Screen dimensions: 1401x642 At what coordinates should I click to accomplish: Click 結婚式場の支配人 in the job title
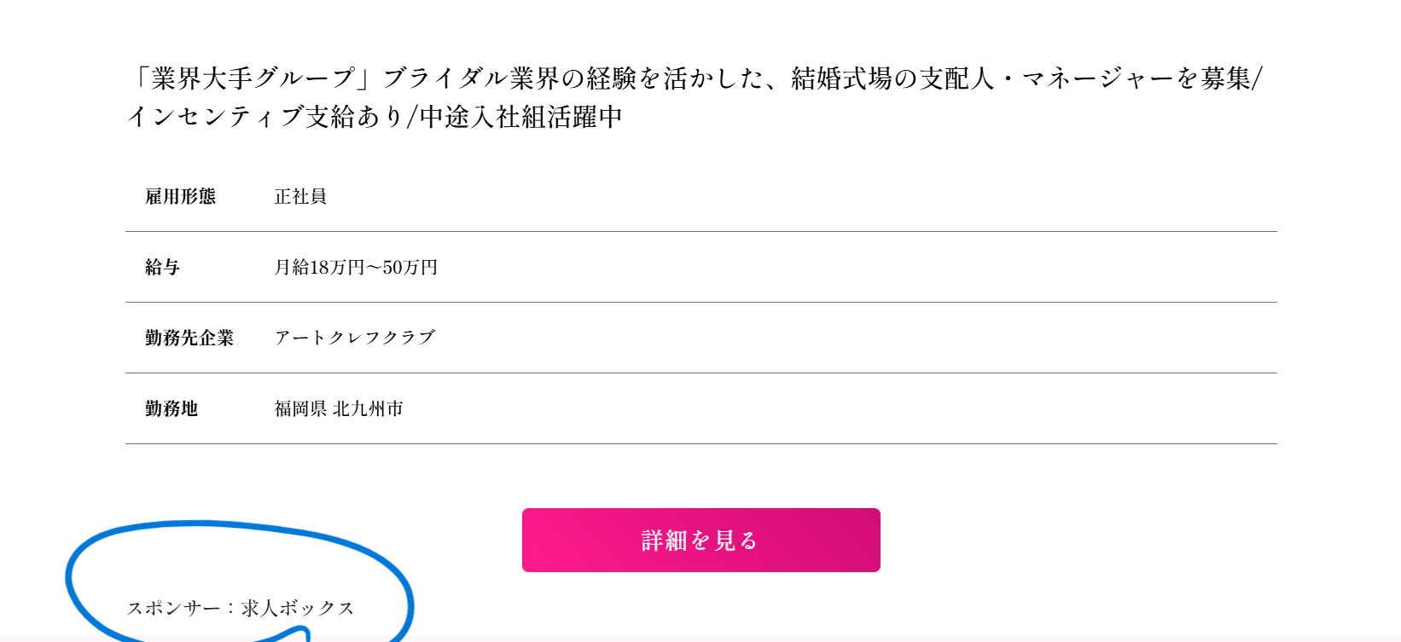click(x=892, y=78)
